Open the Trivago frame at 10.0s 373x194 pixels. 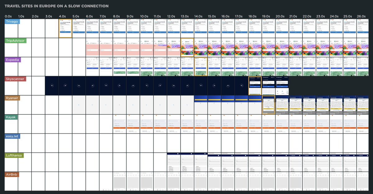pyautogui.click(x=147, y=28)
